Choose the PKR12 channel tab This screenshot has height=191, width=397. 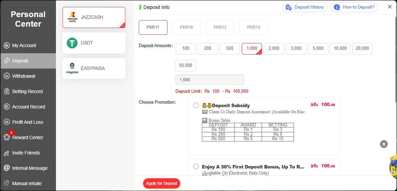coord(220,28)
